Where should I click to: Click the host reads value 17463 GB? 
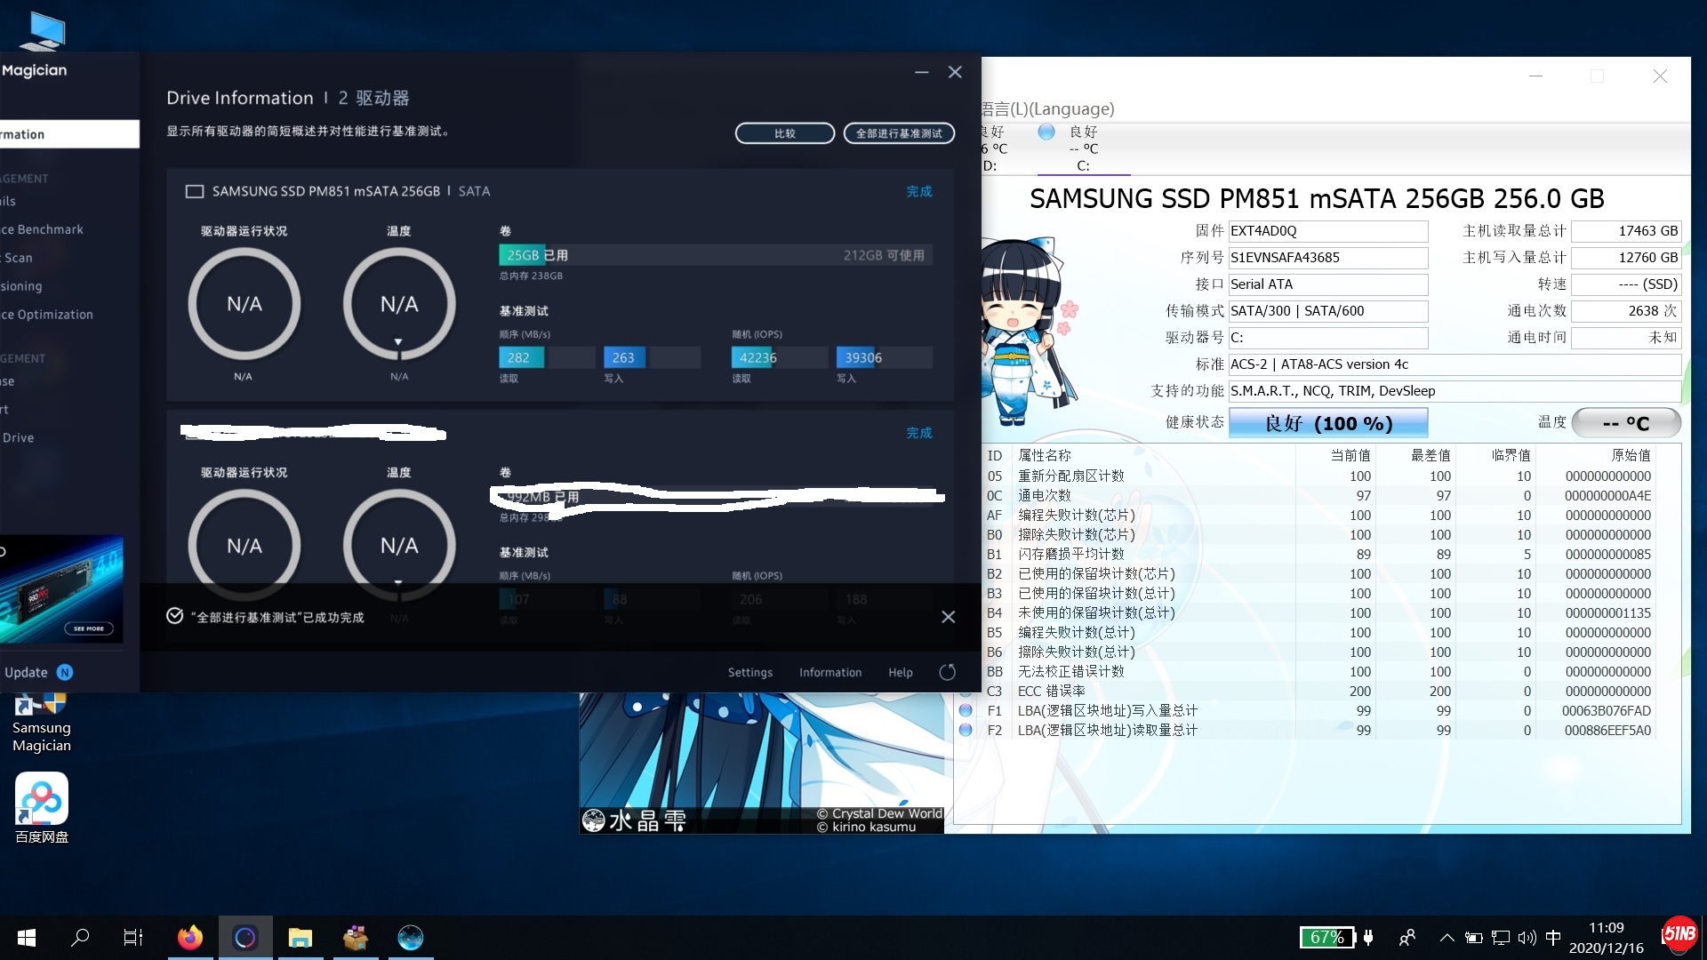point(1626,231)
